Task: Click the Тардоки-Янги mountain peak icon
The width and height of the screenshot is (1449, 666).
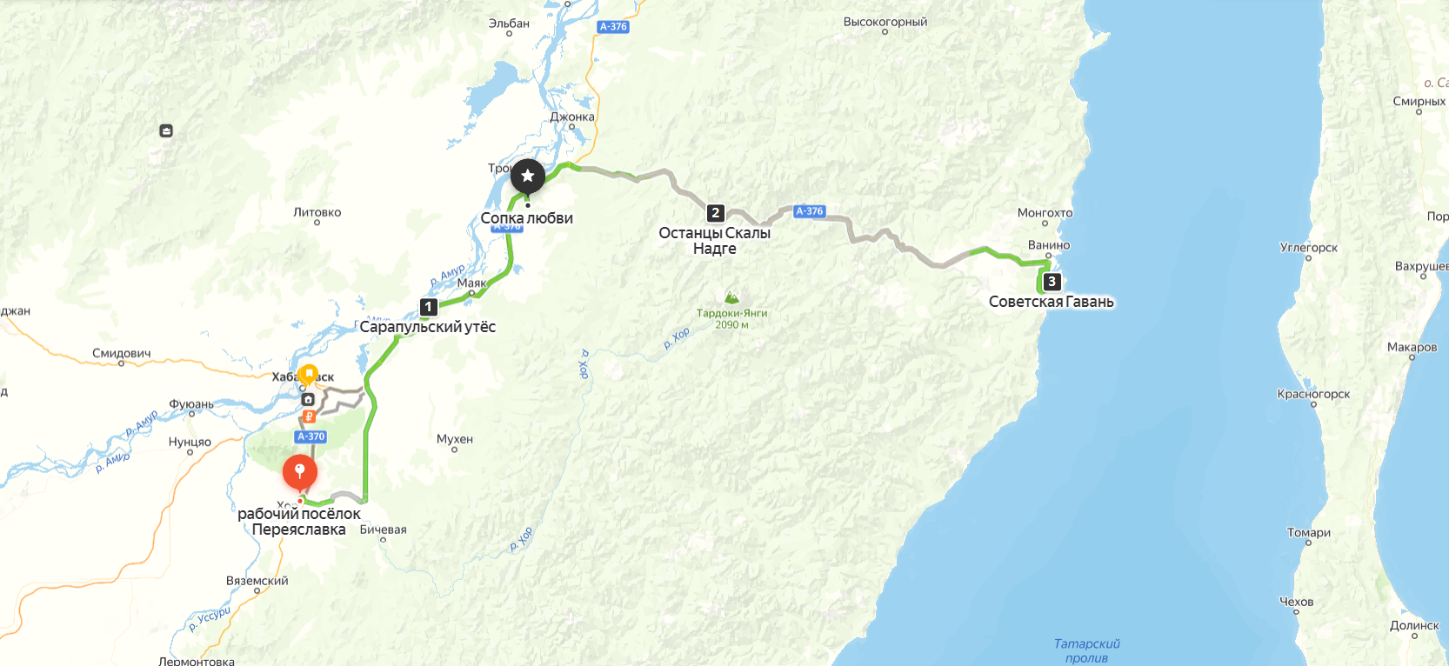Action: pos(732,297)
